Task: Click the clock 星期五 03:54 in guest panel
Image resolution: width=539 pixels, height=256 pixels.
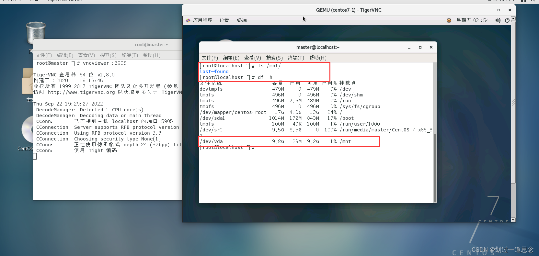Action: tap(472, 20)
